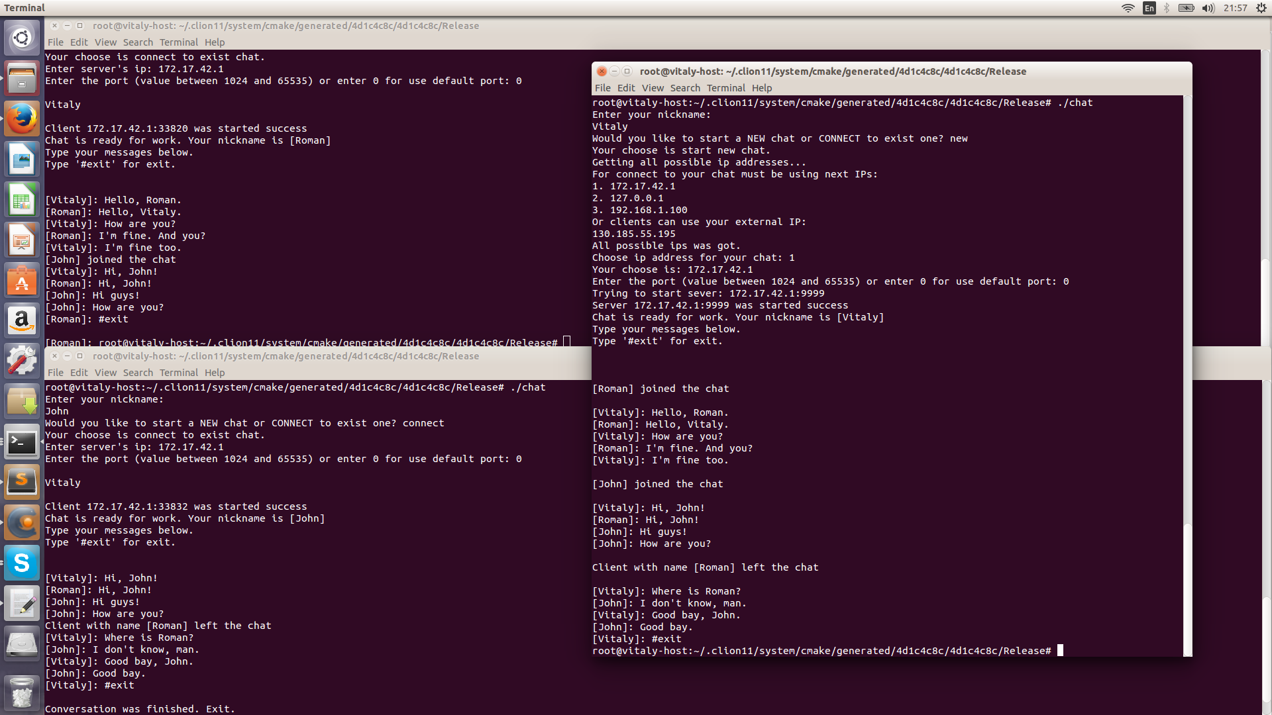Open Terminal menu in top-left terminal window

click(178, 42)
